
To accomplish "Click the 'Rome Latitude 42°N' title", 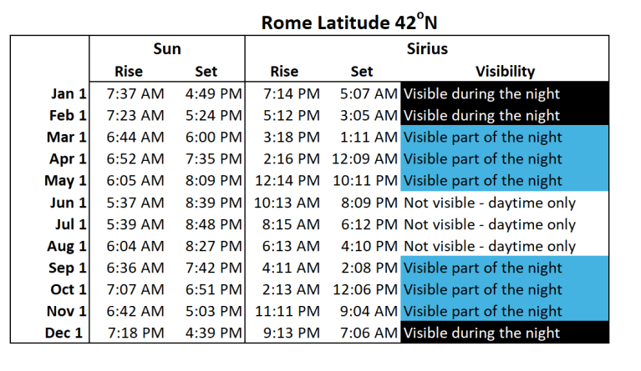I will pyautogui.click(x=347, y=20).
